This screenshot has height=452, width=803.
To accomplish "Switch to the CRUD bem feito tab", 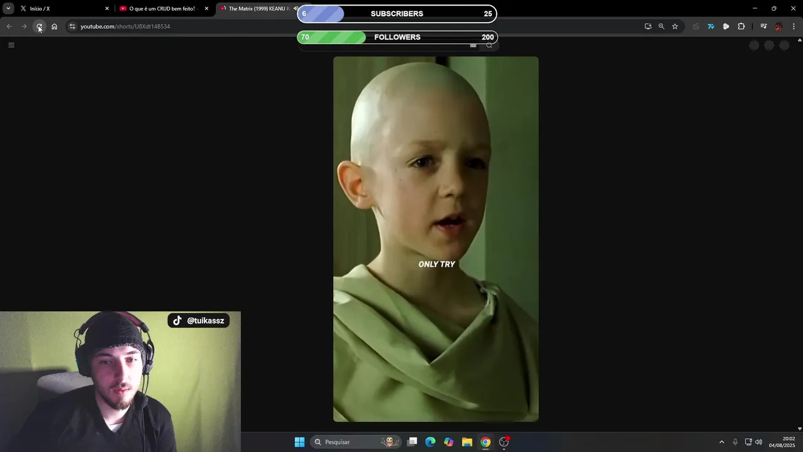I will coord(164,9).
